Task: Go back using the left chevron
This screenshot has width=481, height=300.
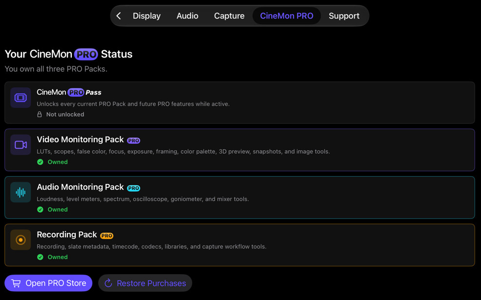Action: [119, 16]
